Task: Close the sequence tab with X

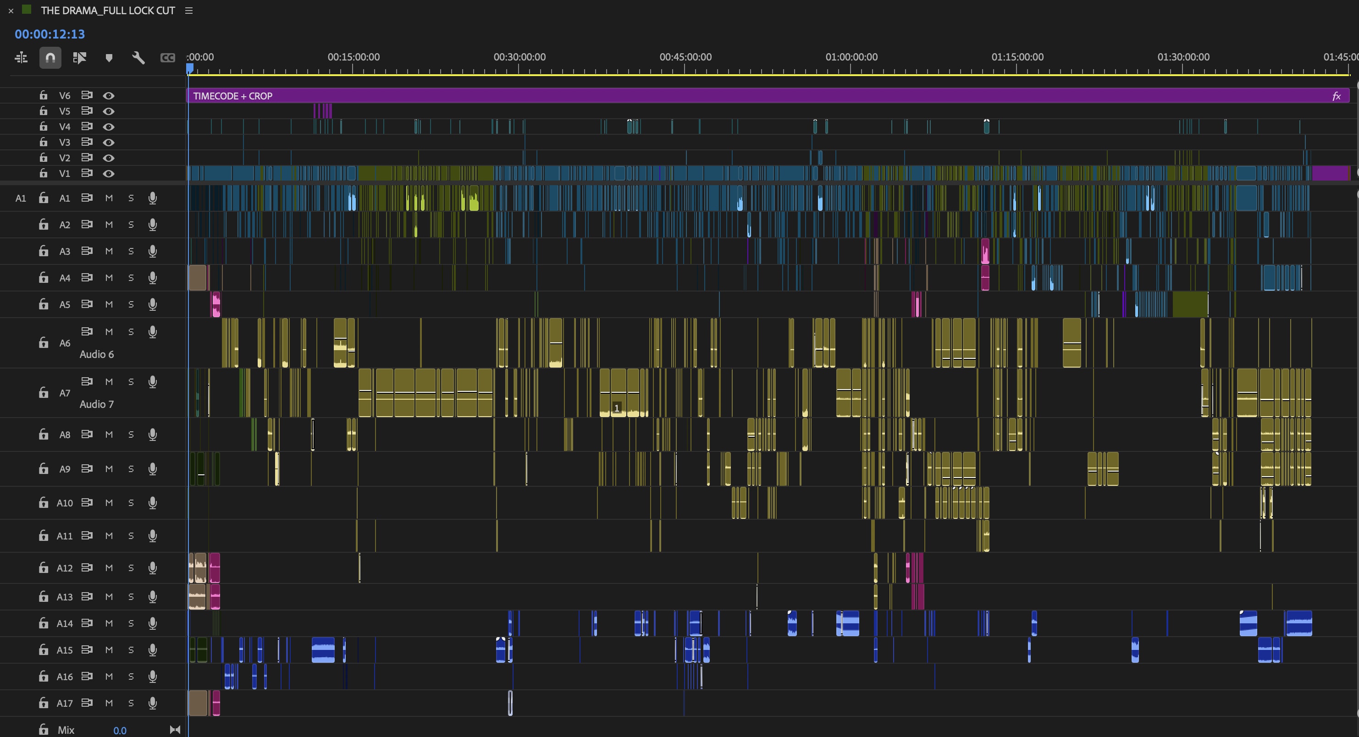Action: 11,11
